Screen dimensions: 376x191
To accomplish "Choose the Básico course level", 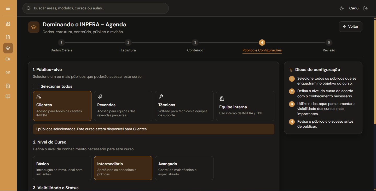I will point(62,168).
